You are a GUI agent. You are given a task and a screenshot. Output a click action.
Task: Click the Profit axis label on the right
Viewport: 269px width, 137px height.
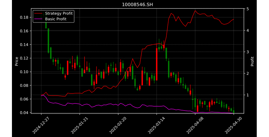(x=252, y=61)
